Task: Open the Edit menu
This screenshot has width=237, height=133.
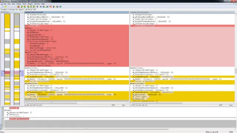Action: tap(9, 4)
